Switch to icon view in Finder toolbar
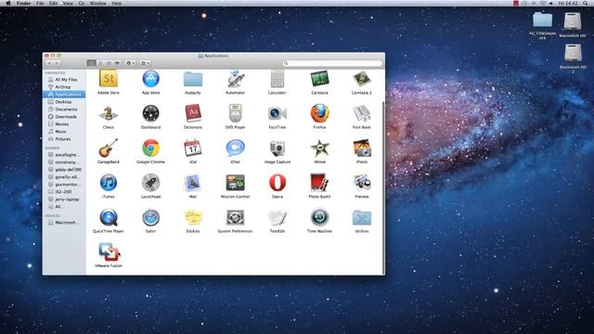Viewport: 594px width, 334px height. [x=91, y=63]
